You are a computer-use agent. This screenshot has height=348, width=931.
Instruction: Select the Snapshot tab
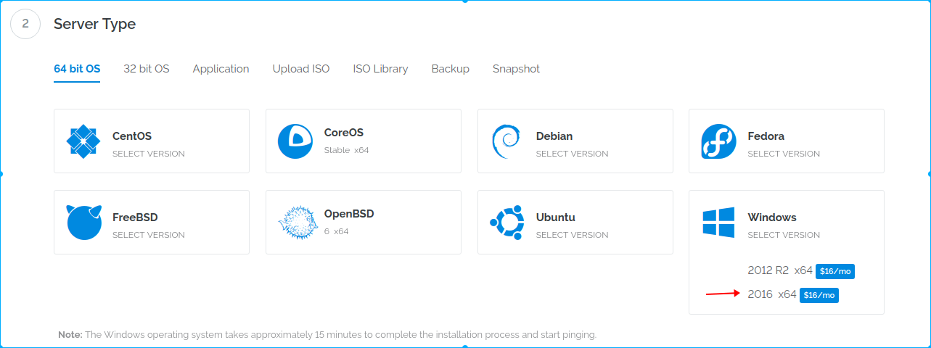(x=516, y=69)
